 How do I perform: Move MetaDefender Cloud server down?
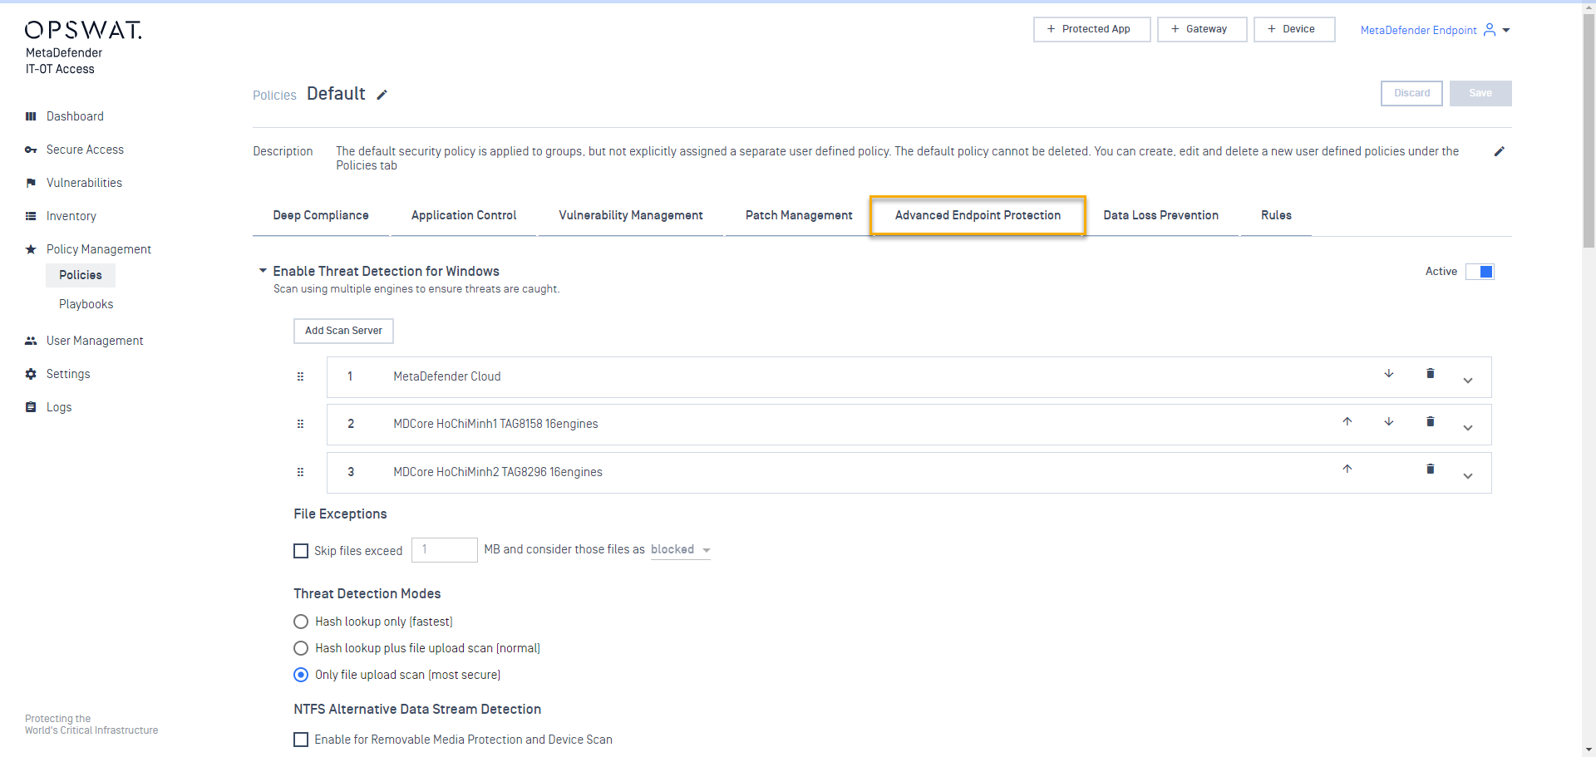[1389, 374]
